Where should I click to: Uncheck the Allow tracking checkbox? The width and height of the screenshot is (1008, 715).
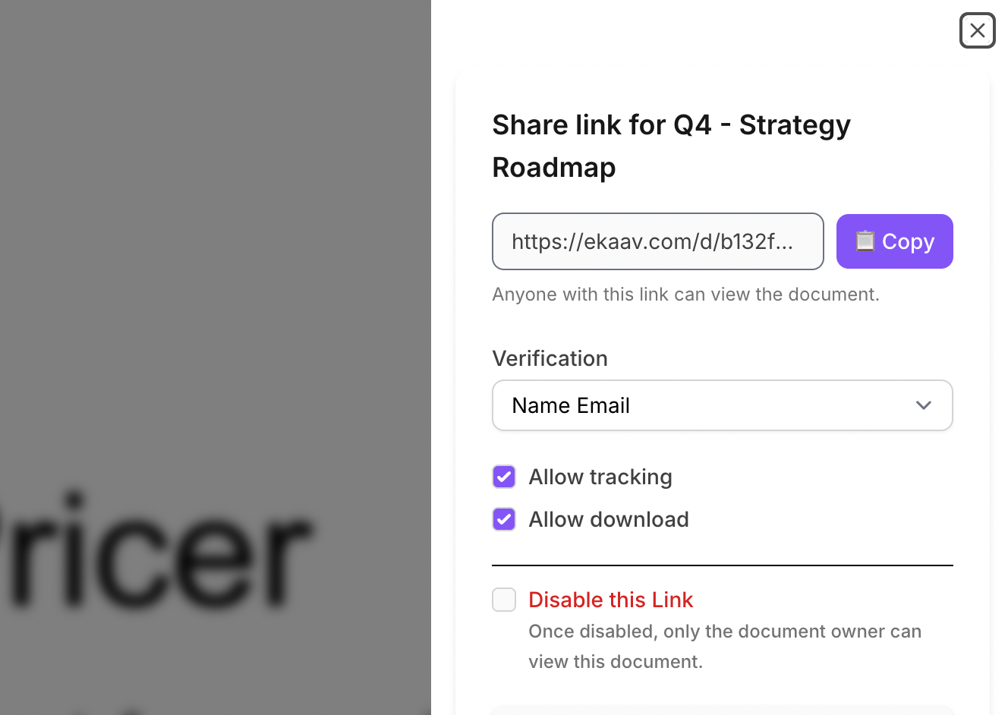(504, 477)
